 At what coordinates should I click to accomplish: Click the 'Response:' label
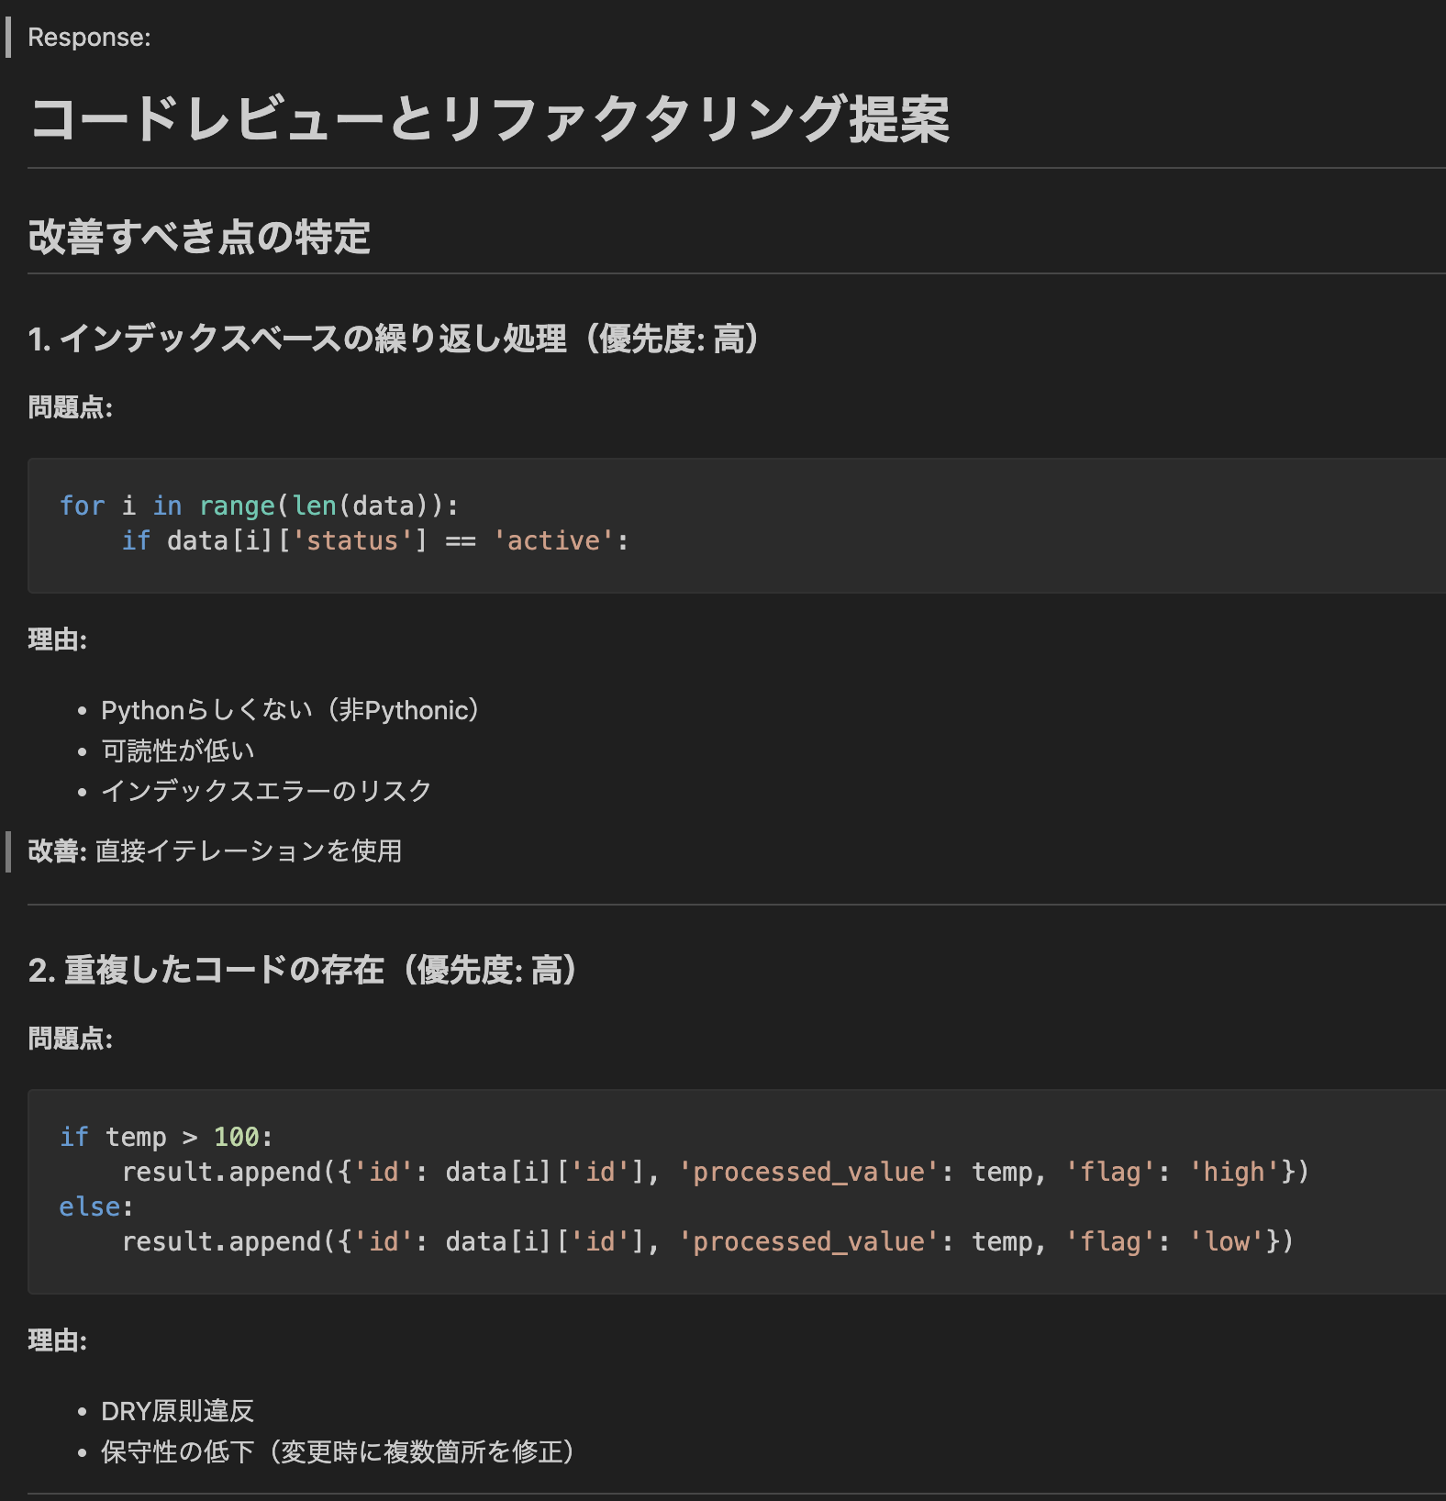89,38
